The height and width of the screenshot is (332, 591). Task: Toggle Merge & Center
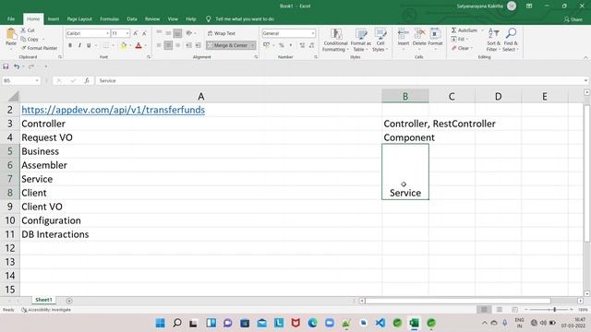tap(228, 45)
